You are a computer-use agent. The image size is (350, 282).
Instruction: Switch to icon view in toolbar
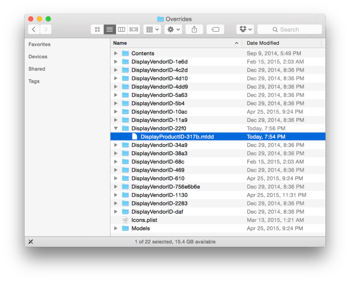pyautogui.click(x=97, y=30)
